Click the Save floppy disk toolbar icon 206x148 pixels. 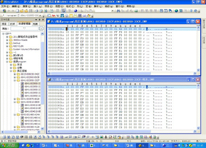tap(31, 11)
